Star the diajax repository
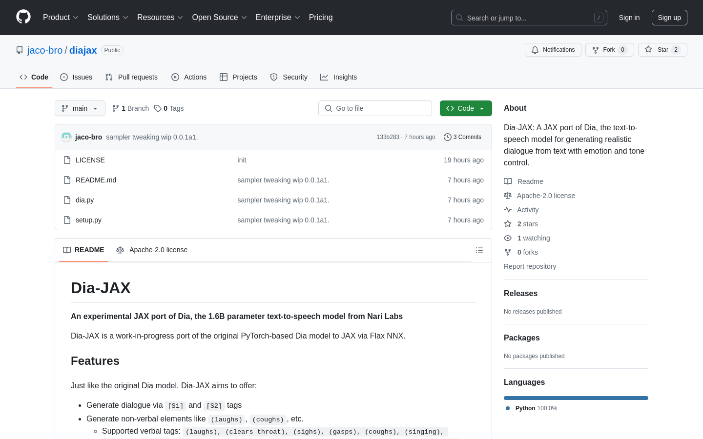703x439 pixels. tap(662, 50)
